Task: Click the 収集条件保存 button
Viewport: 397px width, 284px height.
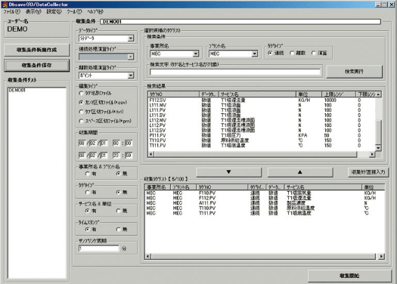Action: tap(37, 66)
